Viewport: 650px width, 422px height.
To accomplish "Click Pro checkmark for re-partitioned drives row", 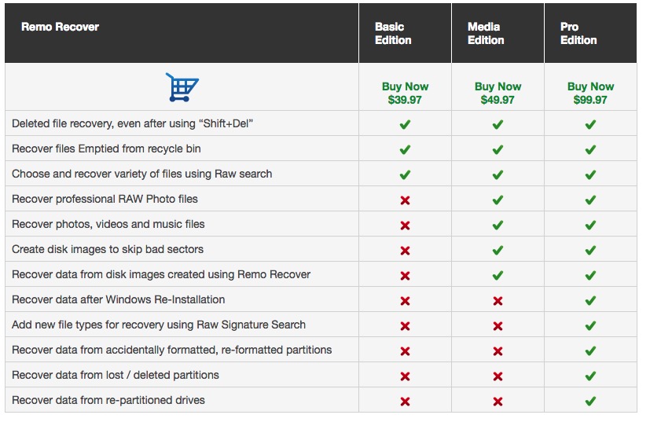I will point(590,402).
